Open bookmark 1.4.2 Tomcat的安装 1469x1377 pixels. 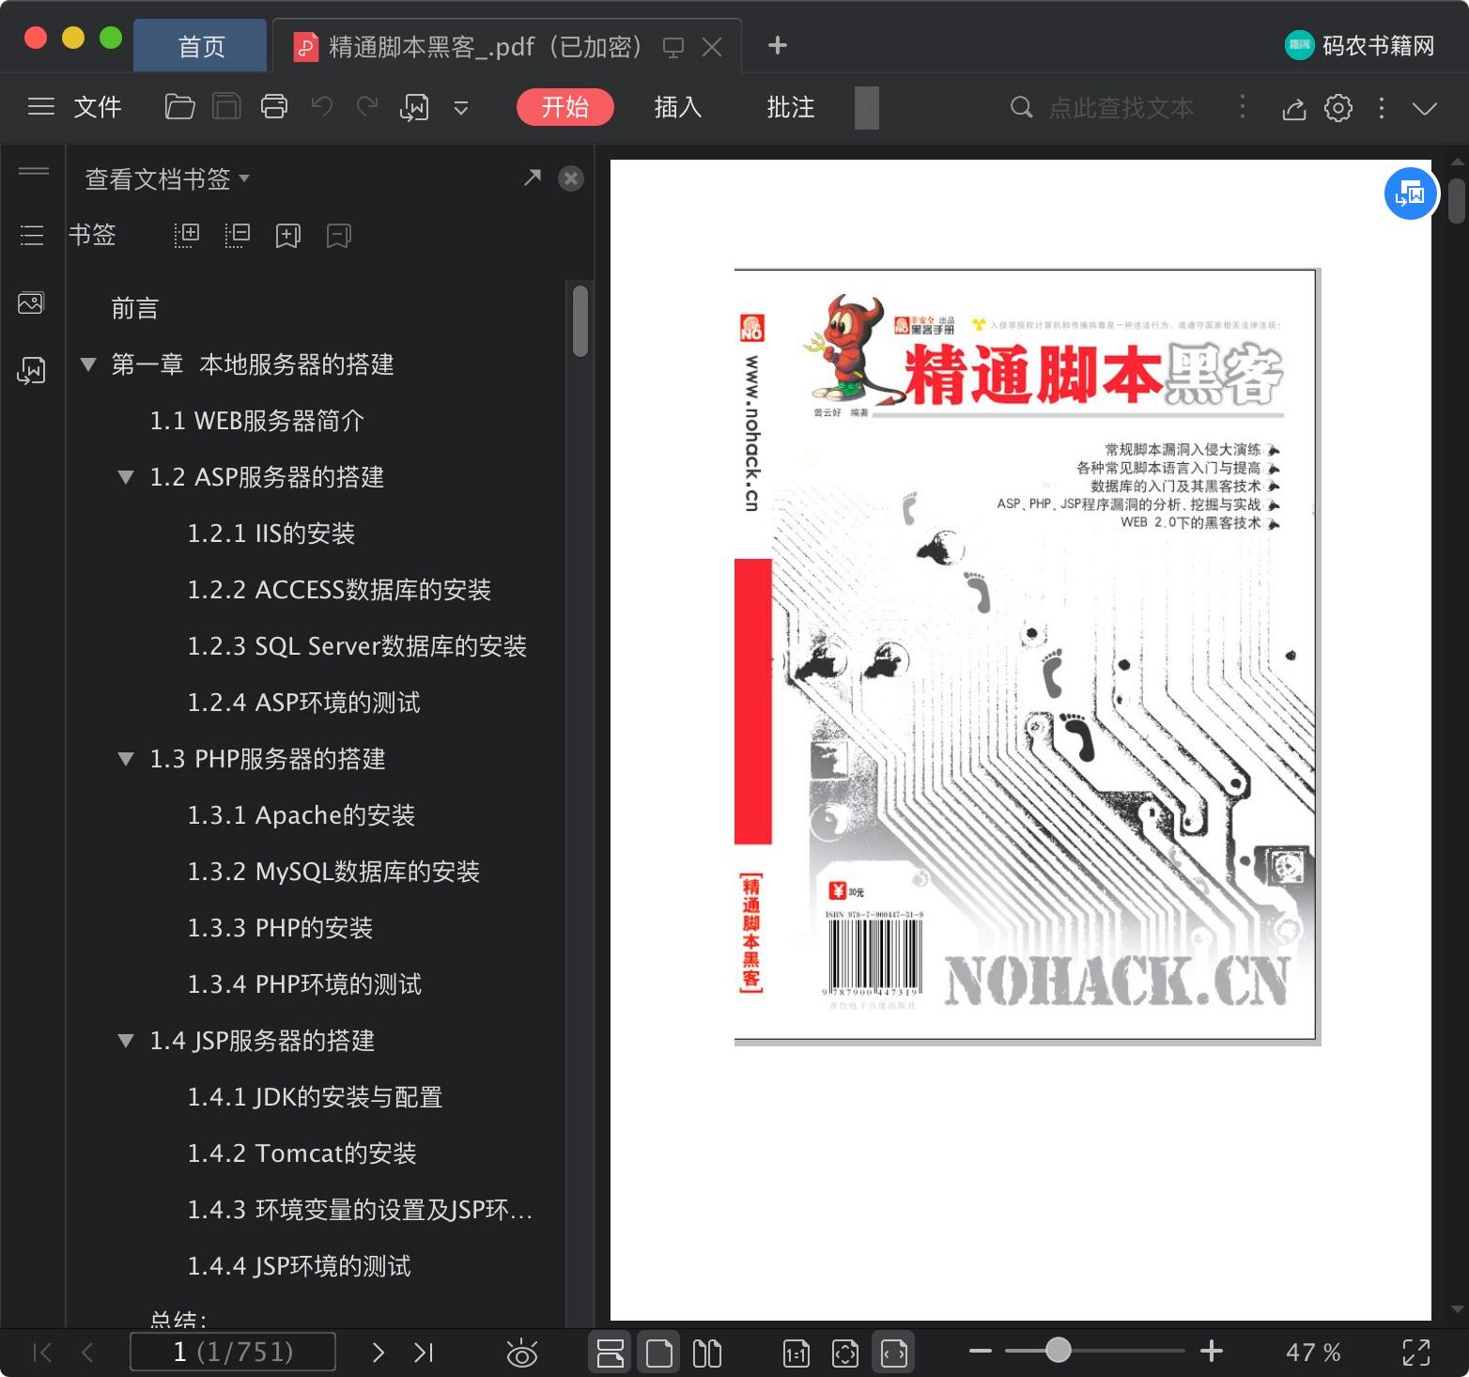point(302,1153)
